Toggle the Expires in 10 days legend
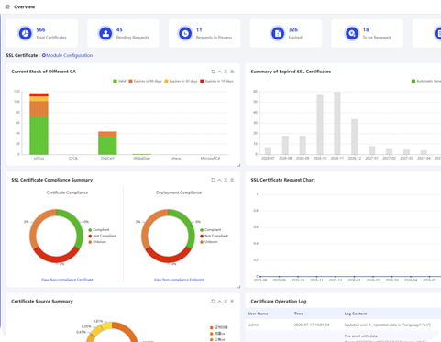Screen dimensions: 441x342 216,81
